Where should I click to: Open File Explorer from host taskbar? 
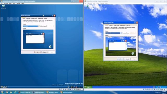[11, 92]
